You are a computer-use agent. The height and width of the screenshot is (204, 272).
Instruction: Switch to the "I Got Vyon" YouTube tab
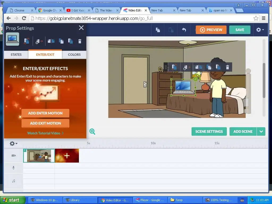click(x=78, y=10)
